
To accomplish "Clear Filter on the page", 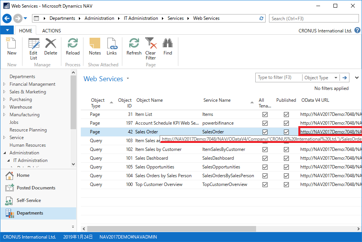I will point(151,49).
